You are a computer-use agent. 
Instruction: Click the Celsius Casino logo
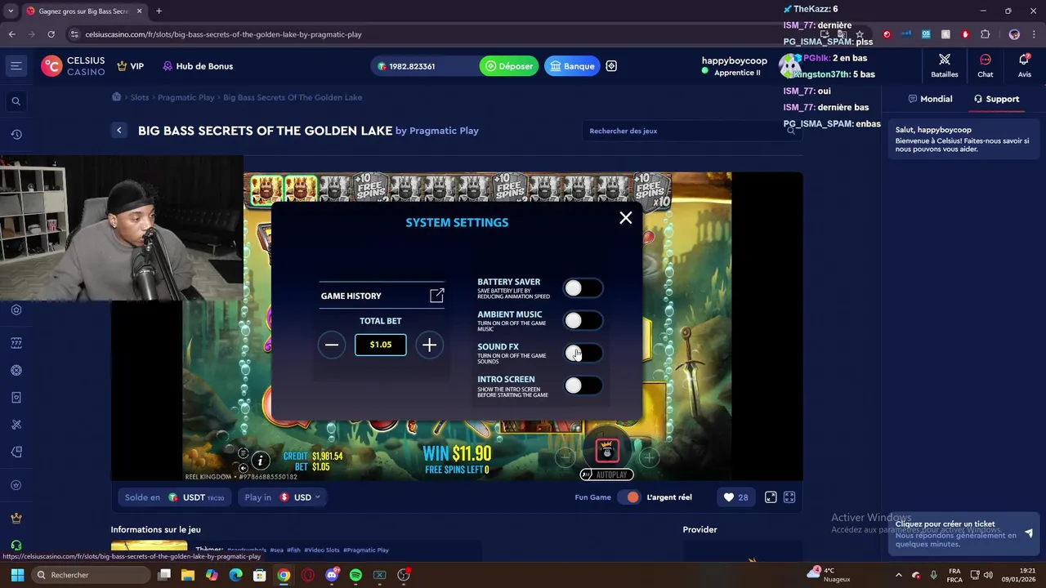(x=74, y=66)
